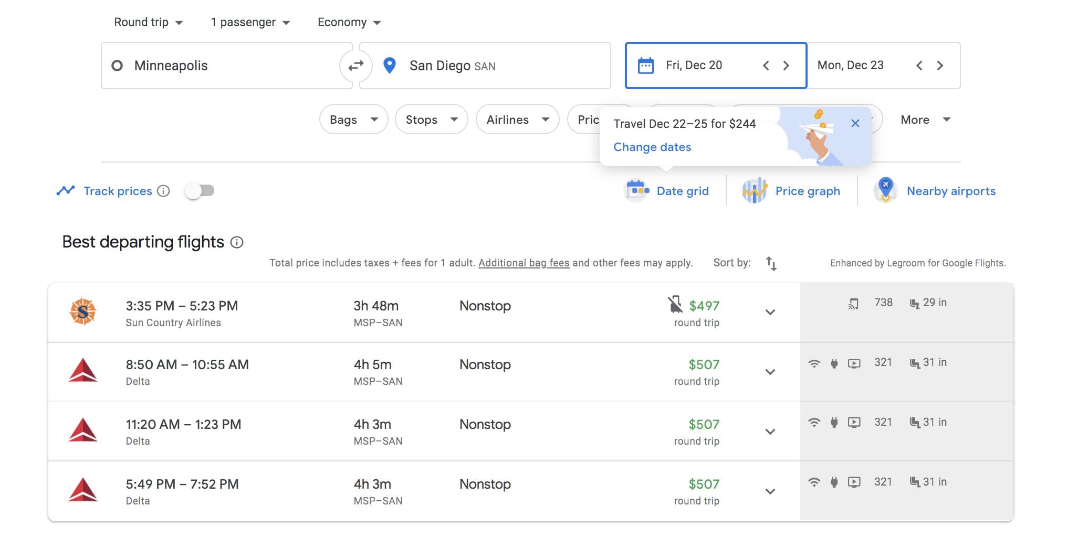This screenshot has width=1067, height=538.
Task: Open the Additional bag fees link
Action: pyautogui.click(x=523, y=262)
